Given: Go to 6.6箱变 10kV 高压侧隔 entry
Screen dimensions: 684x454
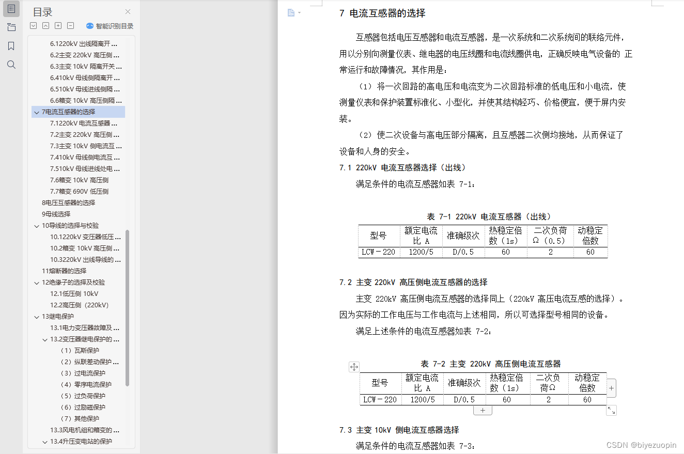Looking at the screenshot, I should (86, 101).
